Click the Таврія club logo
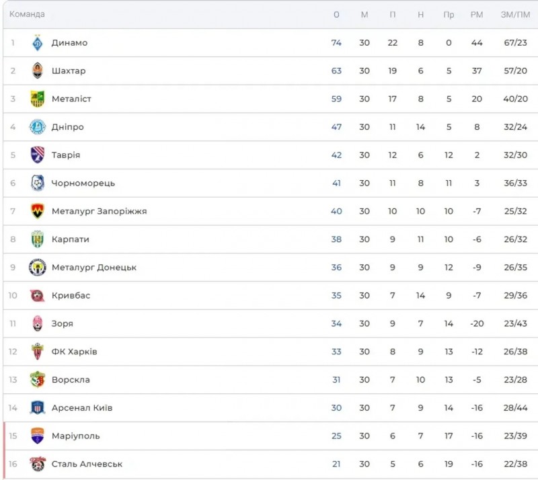The width and height of the screenshot is (538, 480). (x=38, y=155)
